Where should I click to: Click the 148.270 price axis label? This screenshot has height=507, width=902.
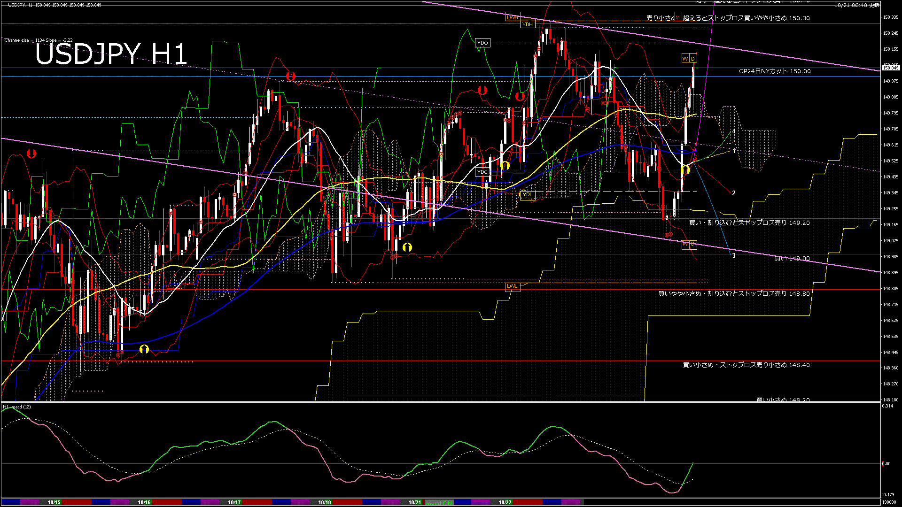891,384
